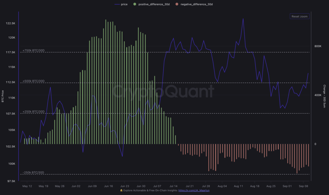Click the price line peak above Aug 11

tap(243, 20)
